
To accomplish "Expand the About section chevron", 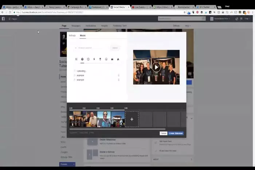I will point(191,159).
